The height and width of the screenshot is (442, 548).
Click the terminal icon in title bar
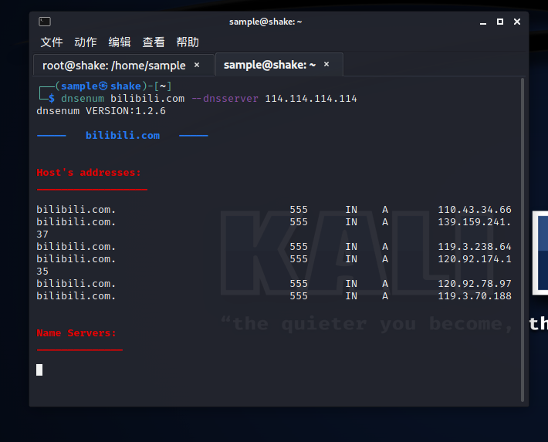45,22
